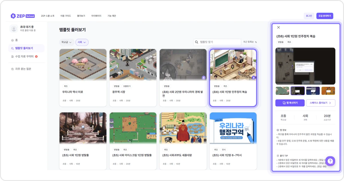Toggle the 방탈출 tag in the detail panel
Image resolution: width=344 pixels, height=181 pixels.
click(281, 42)
